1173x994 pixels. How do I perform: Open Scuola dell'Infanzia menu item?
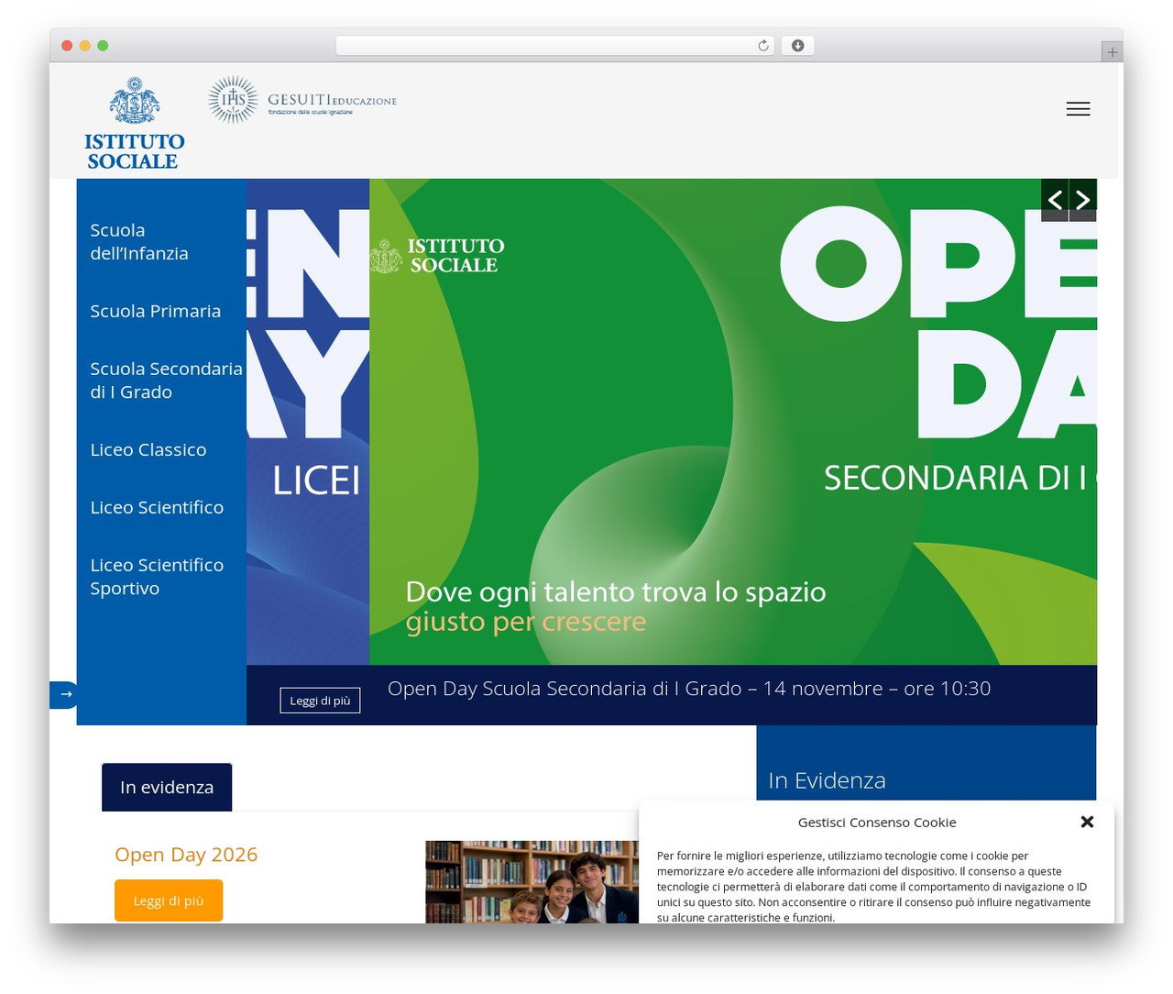pos(139,242)
